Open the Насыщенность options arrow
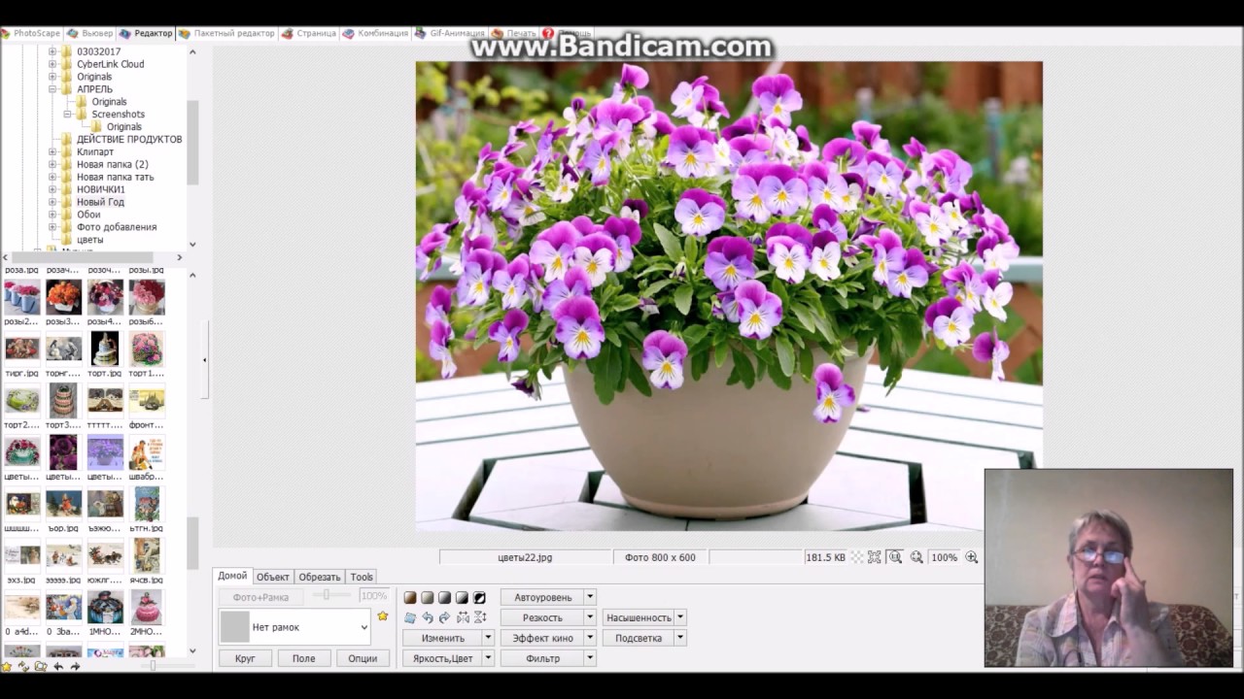This screenshot has height=699, width=1244. 680,617
